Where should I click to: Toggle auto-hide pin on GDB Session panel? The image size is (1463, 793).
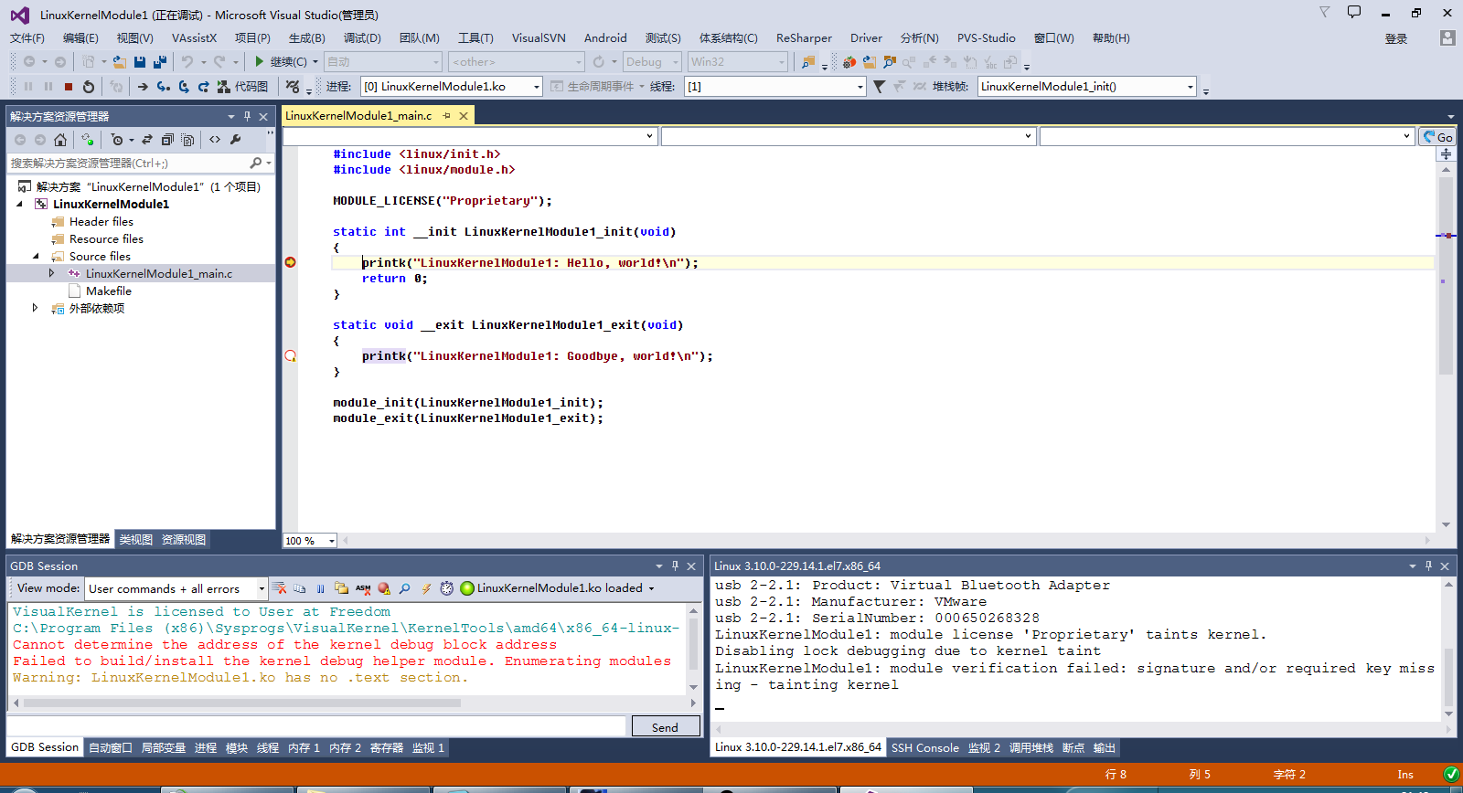pos(675,566)
